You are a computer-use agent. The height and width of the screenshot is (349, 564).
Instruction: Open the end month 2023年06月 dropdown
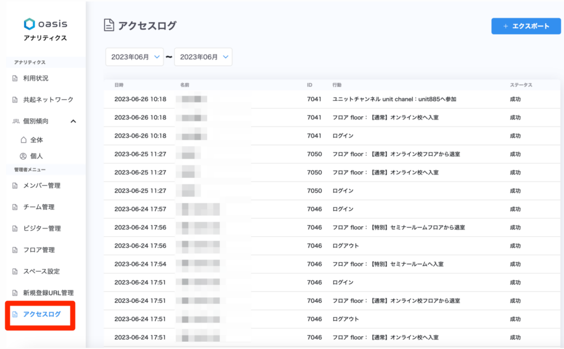point(203,57)
